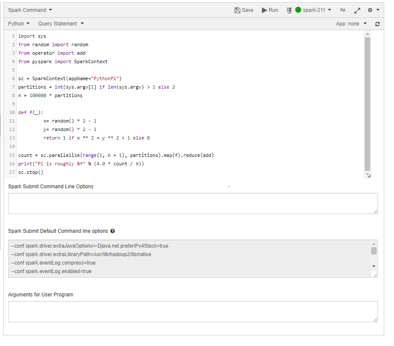Click the green cluster status indicator
Image resolution: width=394 pixels, height=346 pixels.
coord(297,10)
